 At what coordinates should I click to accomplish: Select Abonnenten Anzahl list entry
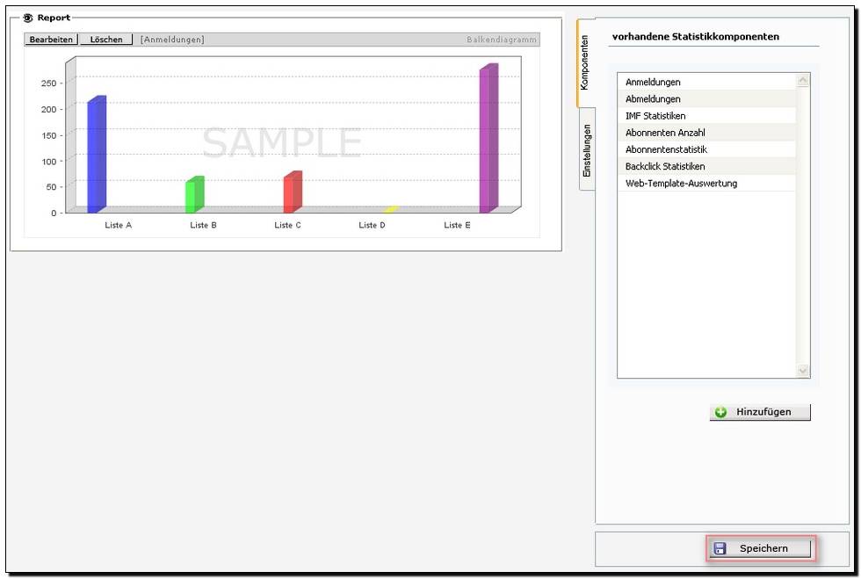pos(706,133)
